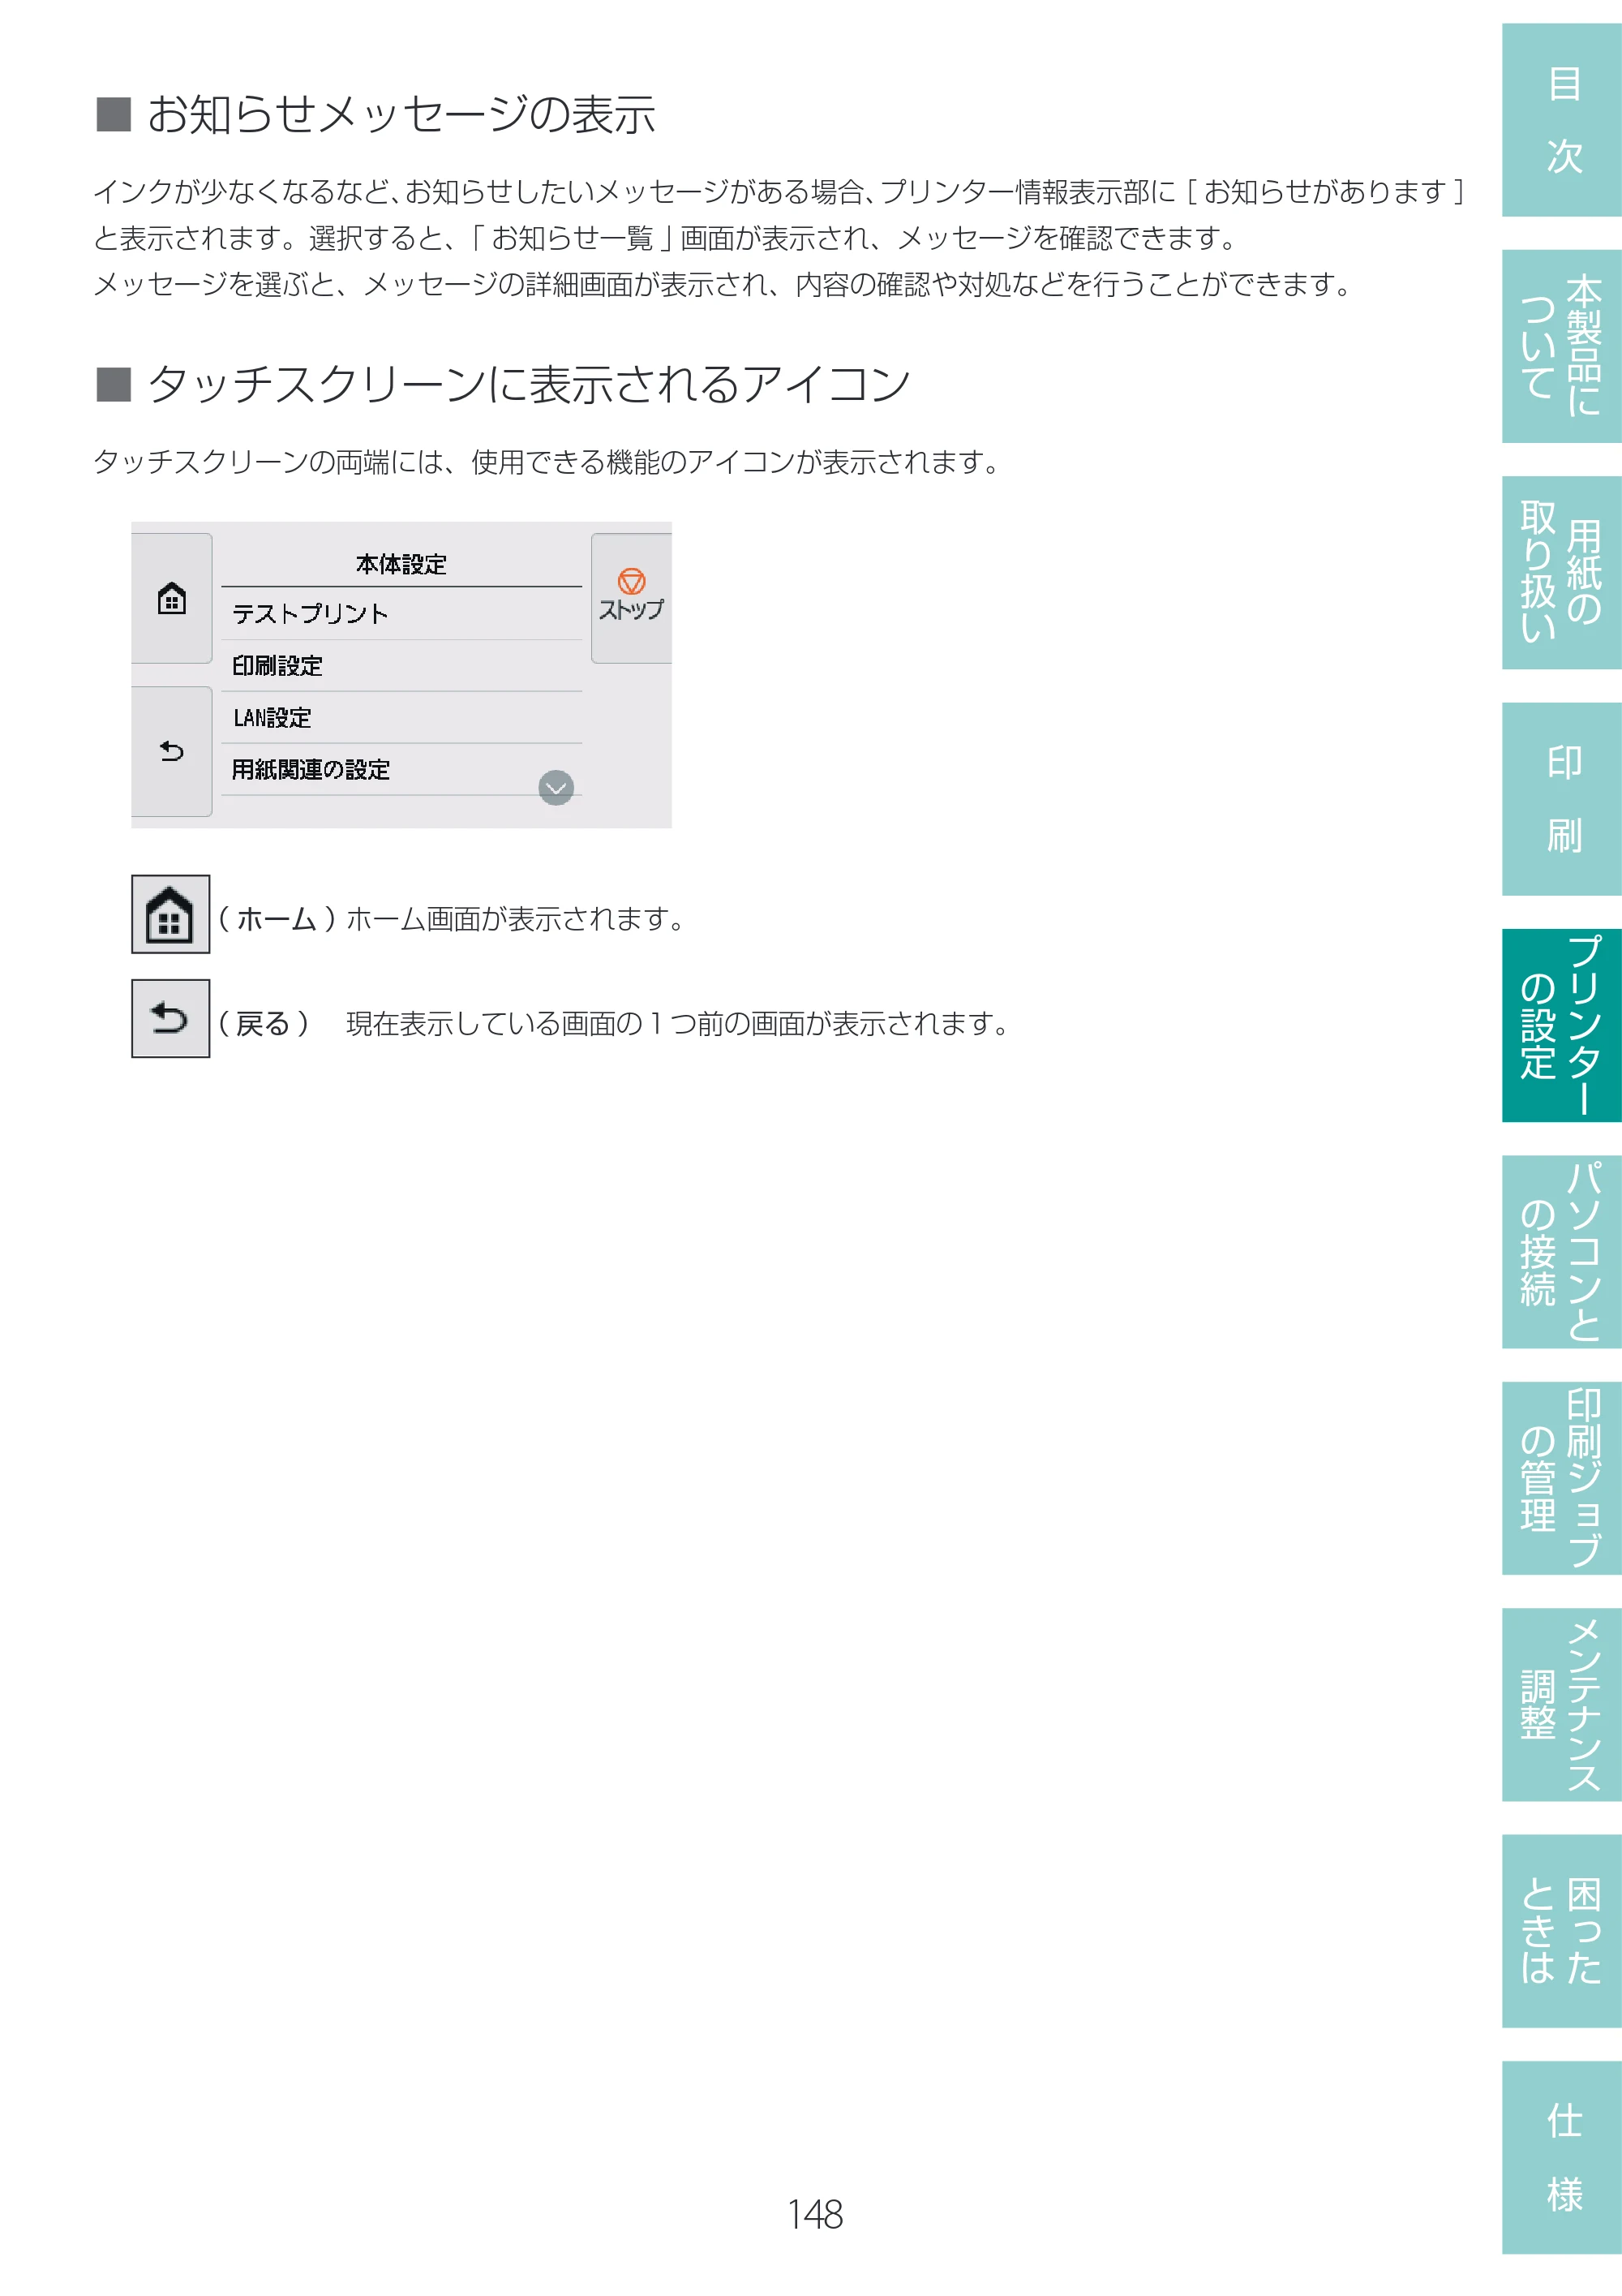Click the large 戻る legend icon
Image resolution: width=1622 pixels, height=2296 pixels.
coord(171,1018)
